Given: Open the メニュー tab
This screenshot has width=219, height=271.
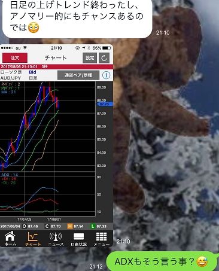Looking at the screenshot, I should point(102,239).
